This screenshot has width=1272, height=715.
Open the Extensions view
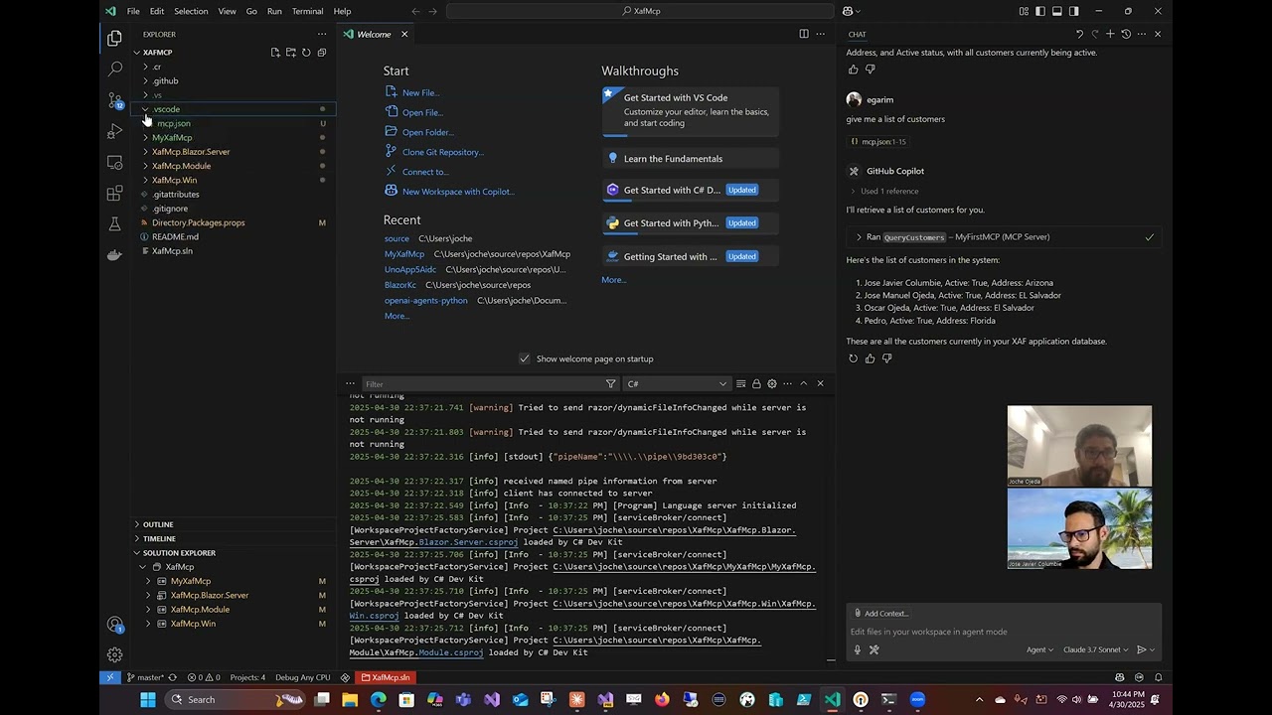(115, 193)
